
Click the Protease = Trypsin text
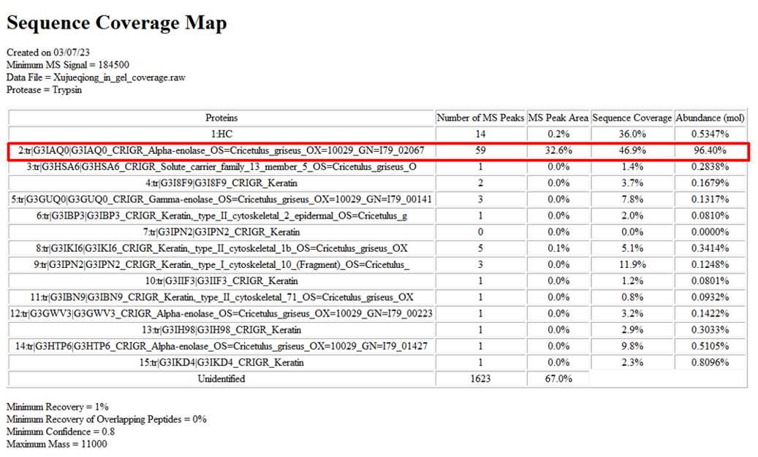click(45, 89)
